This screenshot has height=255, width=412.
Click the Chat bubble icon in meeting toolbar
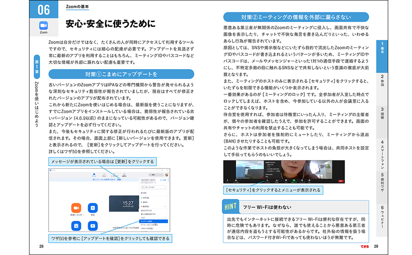click(286, 180)
